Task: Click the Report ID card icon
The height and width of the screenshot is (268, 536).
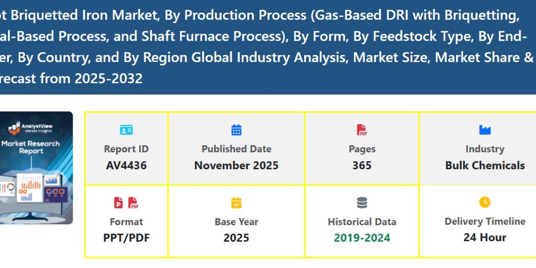Action: tap(126, 130)
